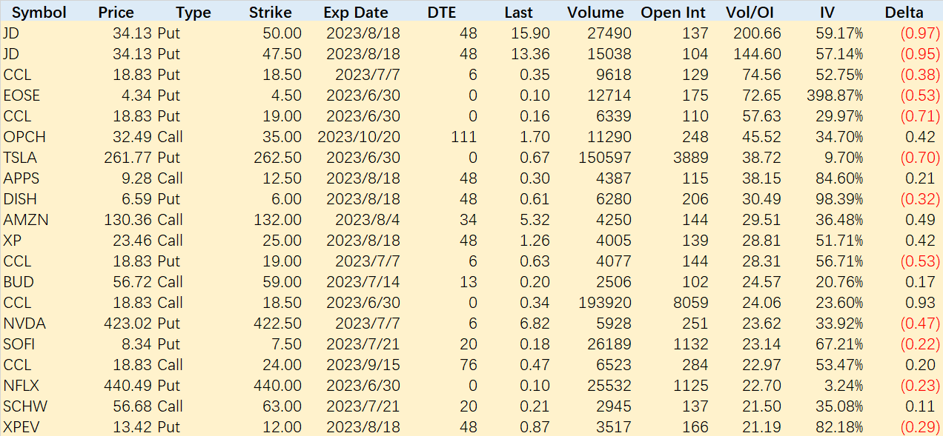Click the DTE column header
Viewport: 943px width, 436px height.
pyautogui.click(x=443, y=13)
